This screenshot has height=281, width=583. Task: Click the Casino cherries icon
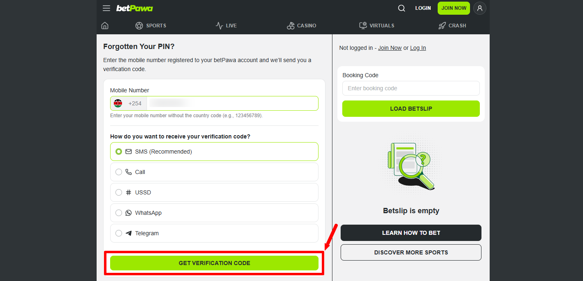point(291,25)
